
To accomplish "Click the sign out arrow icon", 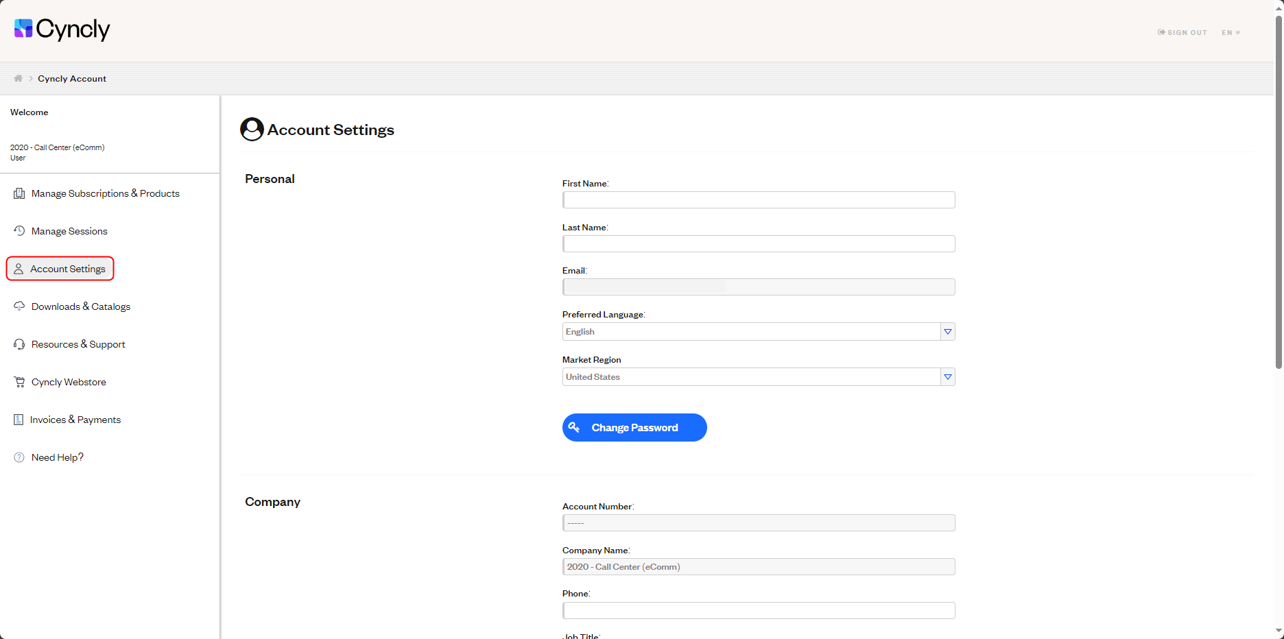I will click(x=1161, y=32).
